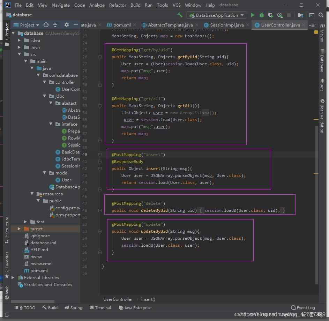Toggle the Maven tool window
329x321 pixels.
point(321,35)
